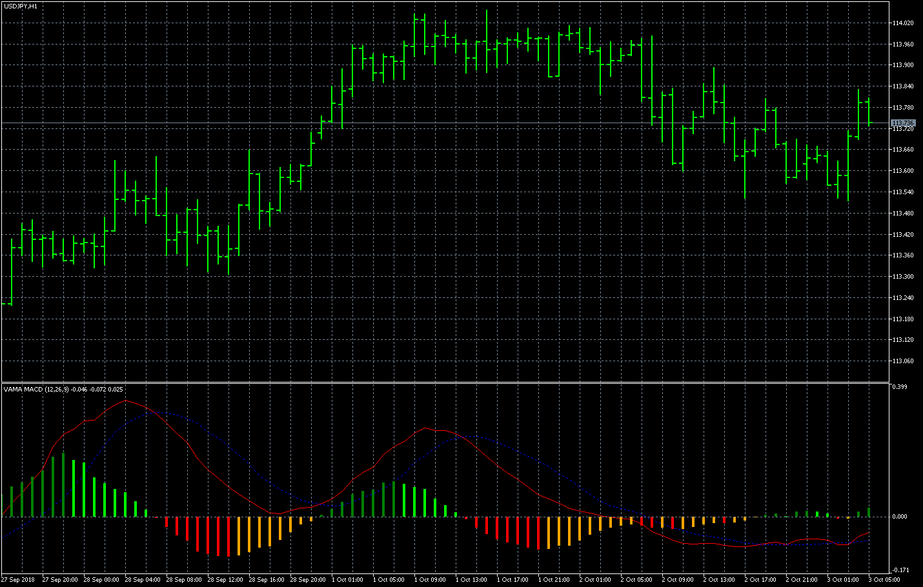Select the 113.660 price axis label
Image resolution: width=923 pixels, height=587 pixels.
[902, 150]
